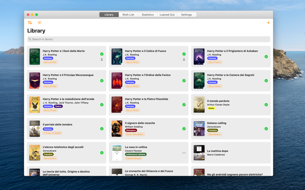Switch to the Library tab

click(109, 14)
